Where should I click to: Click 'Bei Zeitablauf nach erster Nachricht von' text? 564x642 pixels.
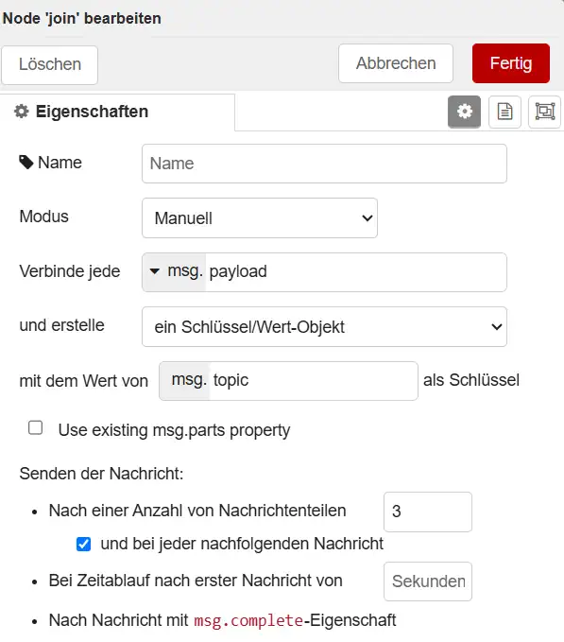[x=196, y=581]
